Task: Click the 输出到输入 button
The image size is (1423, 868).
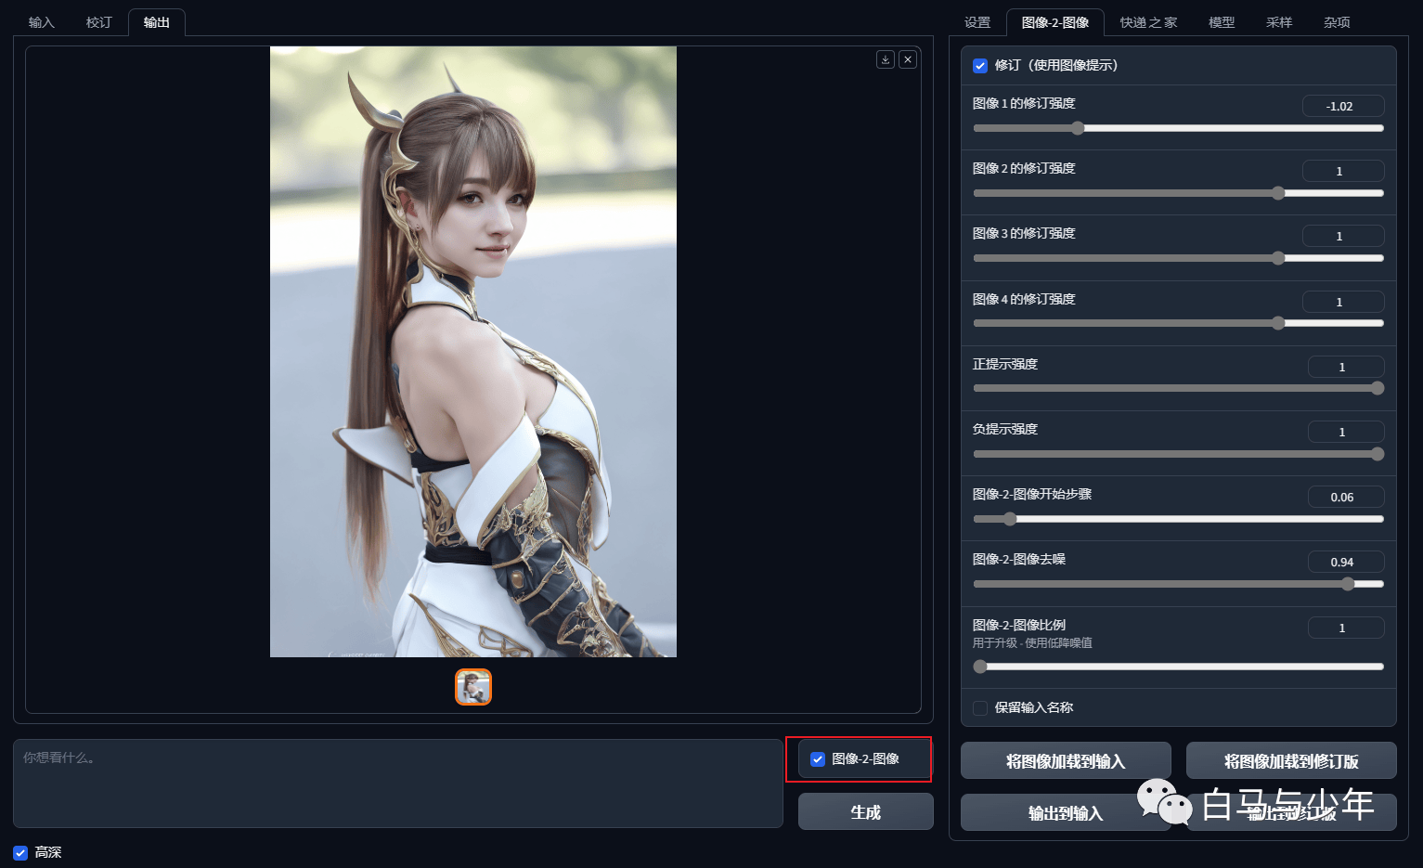Action: point(1066,813)
